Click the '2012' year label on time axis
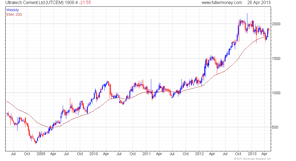 200,154
